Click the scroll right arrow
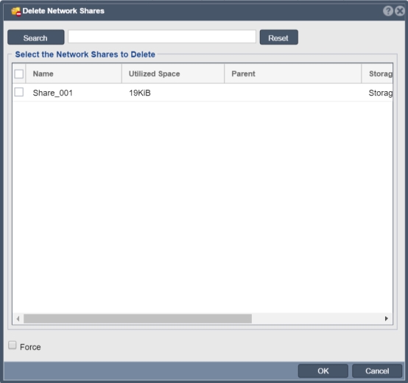Screen dimensions: 408x383 387,318
